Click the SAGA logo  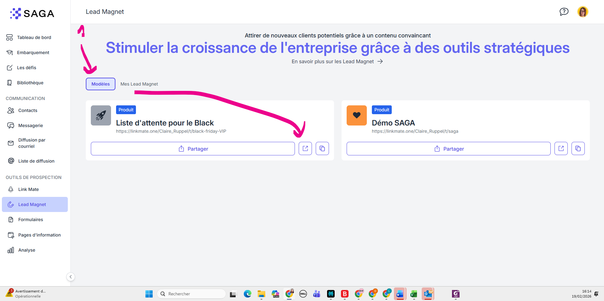click(x=32, y=14)
